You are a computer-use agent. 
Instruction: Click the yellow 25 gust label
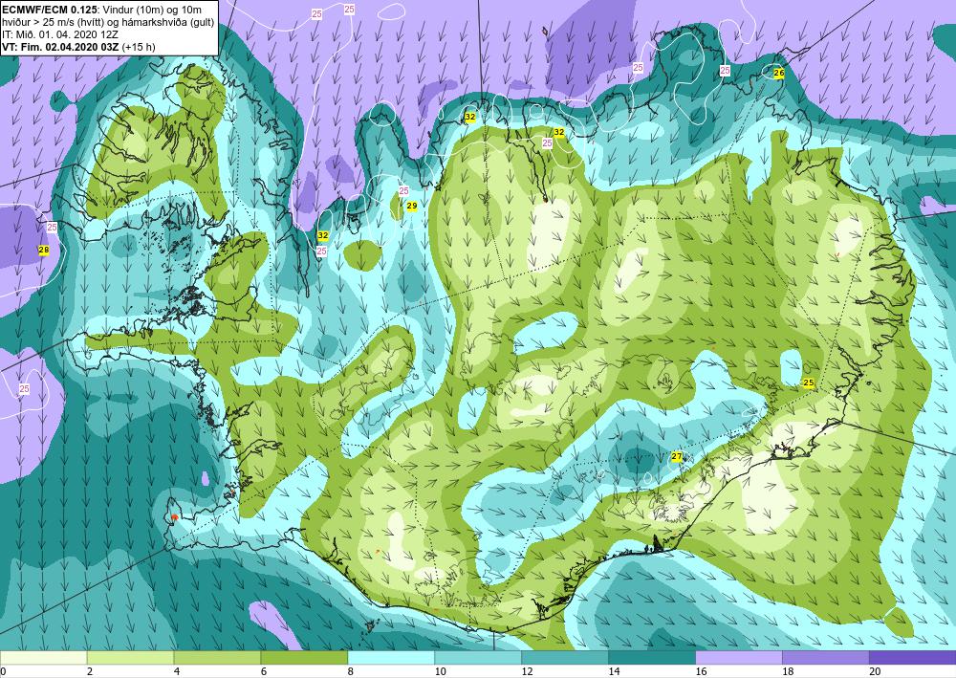pos(809,383)
